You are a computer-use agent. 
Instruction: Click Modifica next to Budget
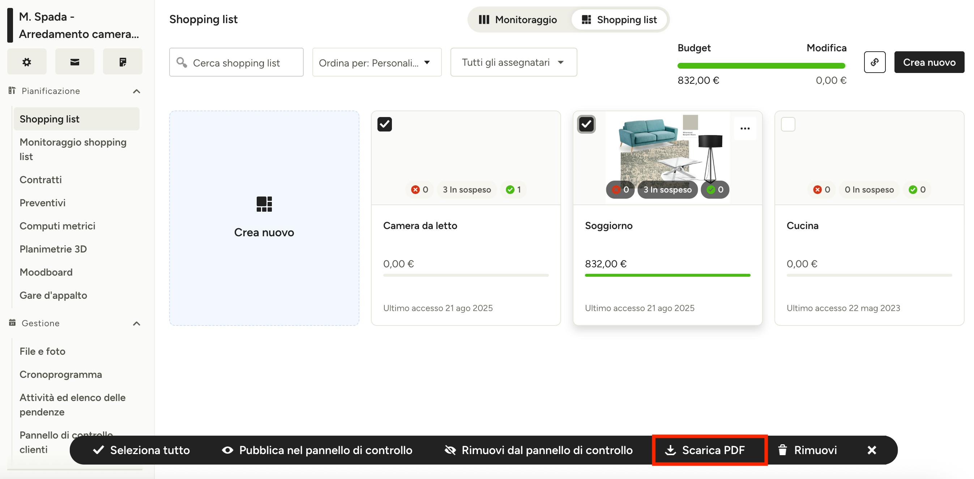(826, 48)
